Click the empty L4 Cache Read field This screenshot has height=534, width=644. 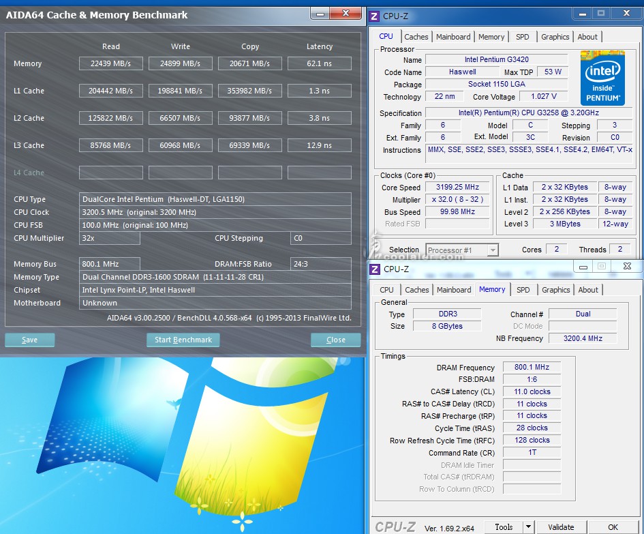click(111, 173)
